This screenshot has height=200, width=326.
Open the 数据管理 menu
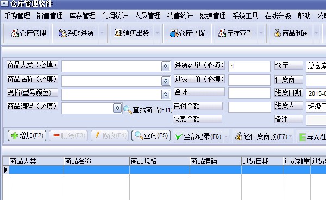coord(212,16)
